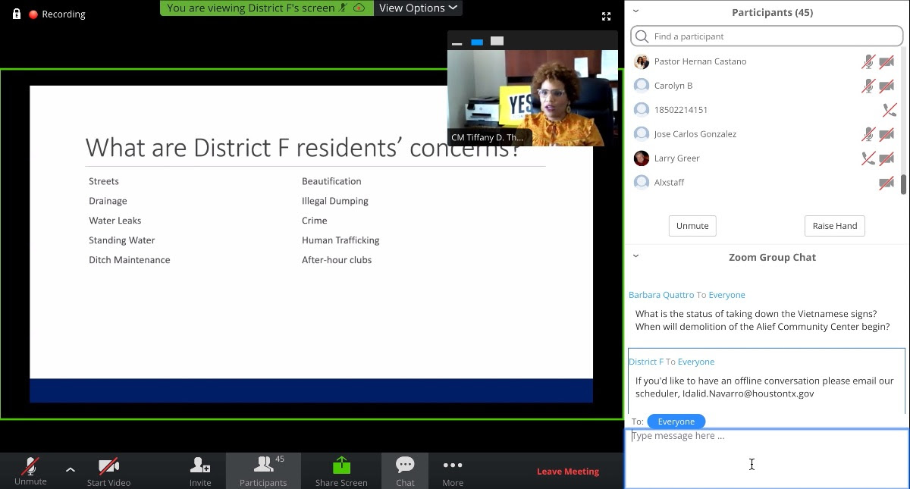Click "After-hour clubs" on the slide
The image size is (910, 489).
tap(337, 260)
